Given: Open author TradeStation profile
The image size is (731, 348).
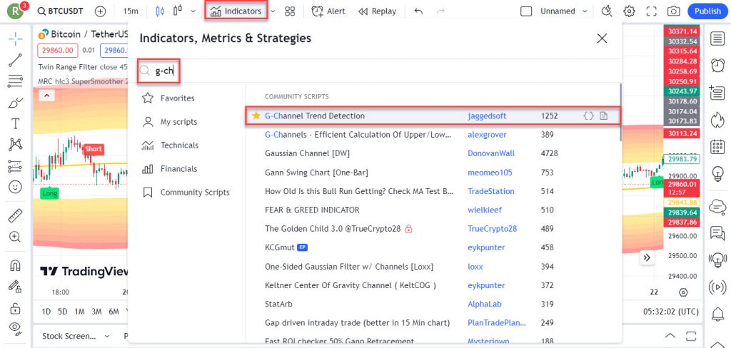Looking at the screenshot, I should (491, 191).
